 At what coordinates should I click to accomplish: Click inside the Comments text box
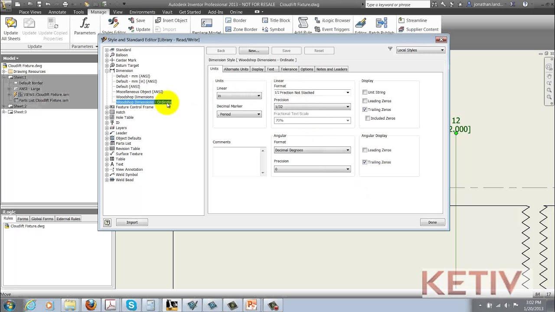(x=236, y=161)
